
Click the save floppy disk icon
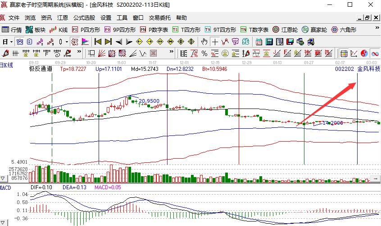[290, 42]
